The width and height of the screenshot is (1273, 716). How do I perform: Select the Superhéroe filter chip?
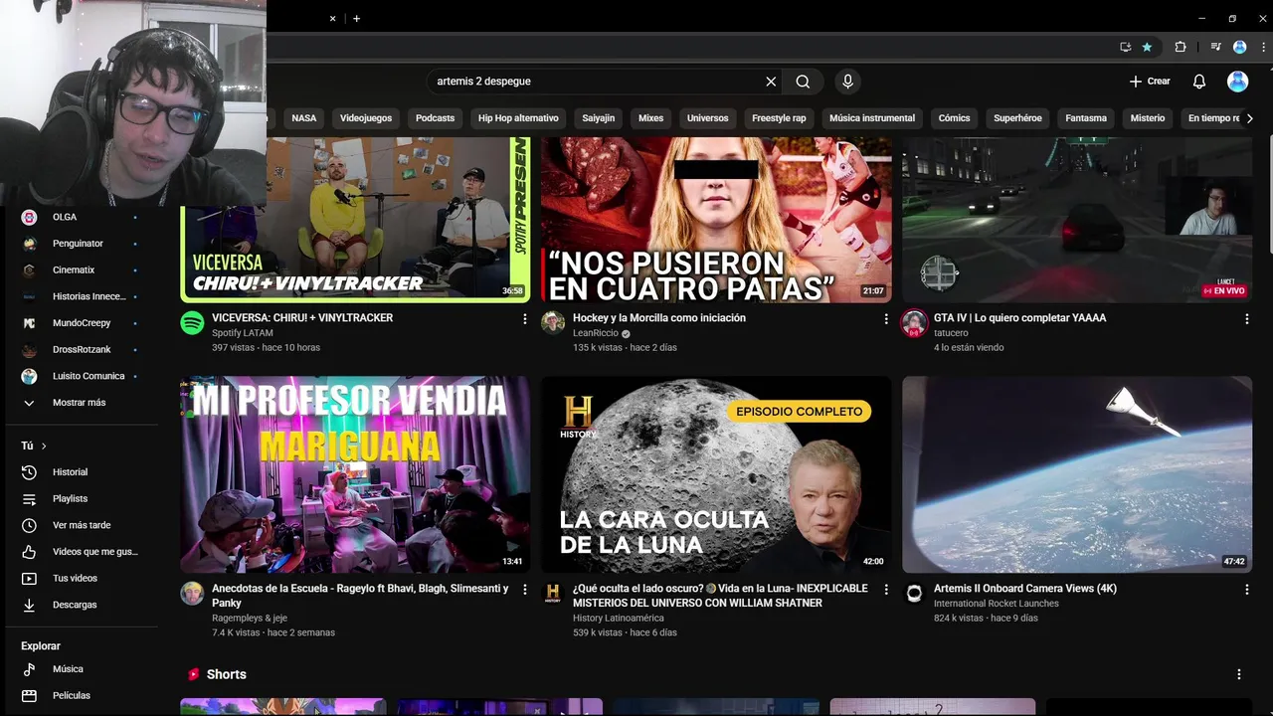1017,118
